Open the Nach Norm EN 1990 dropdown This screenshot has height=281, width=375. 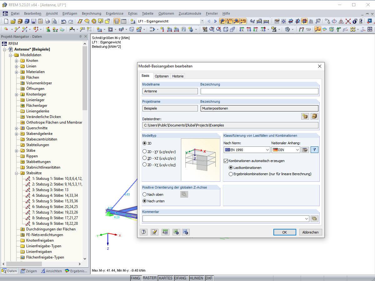coord(247,150)
